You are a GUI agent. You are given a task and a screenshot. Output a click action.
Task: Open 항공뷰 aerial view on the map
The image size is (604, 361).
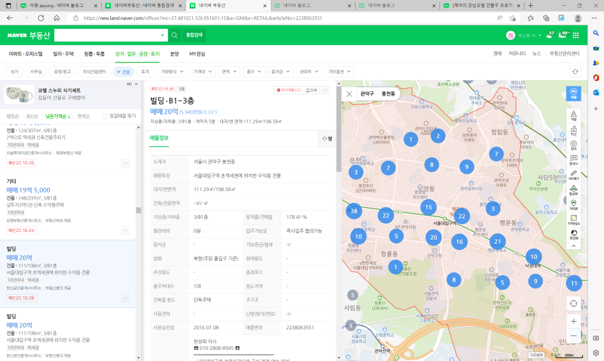(x=573, y=190)
